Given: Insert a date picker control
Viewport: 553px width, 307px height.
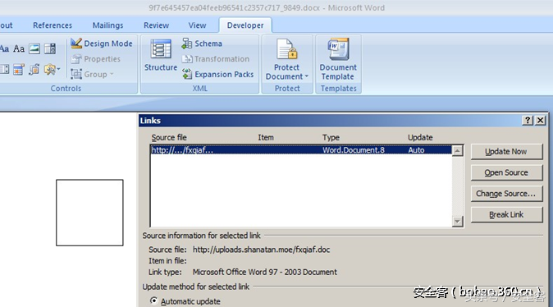Looking at the screenshot, I should pyautogui.click(x=18, y=70).
